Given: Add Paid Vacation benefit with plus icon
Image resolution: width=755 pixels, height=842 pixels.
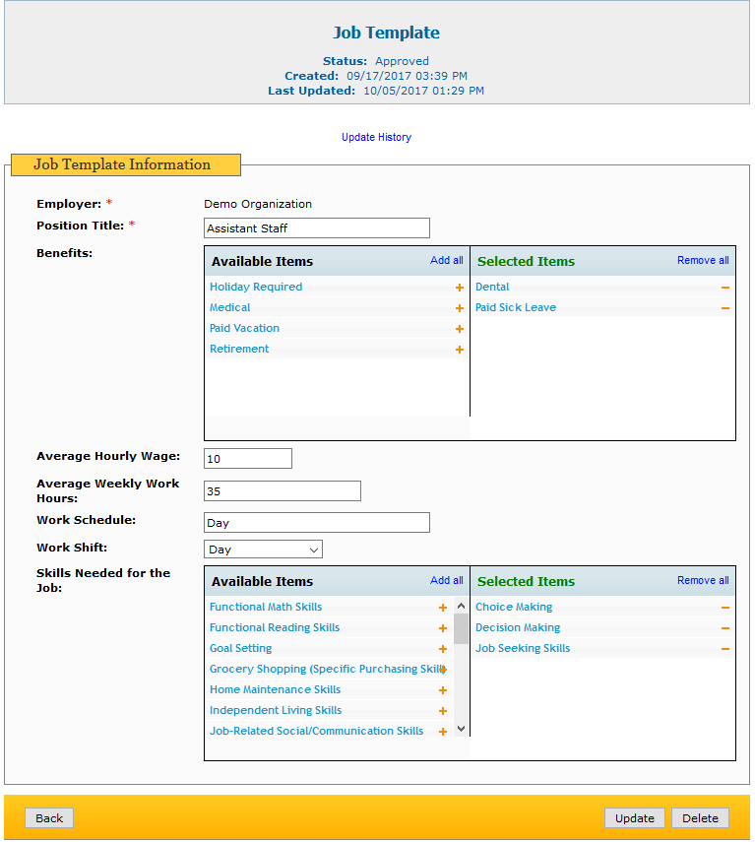Looking at the screenshot, I should [460, 329].
